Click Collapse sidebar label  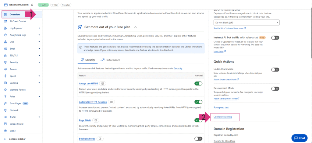pos(17,139)
